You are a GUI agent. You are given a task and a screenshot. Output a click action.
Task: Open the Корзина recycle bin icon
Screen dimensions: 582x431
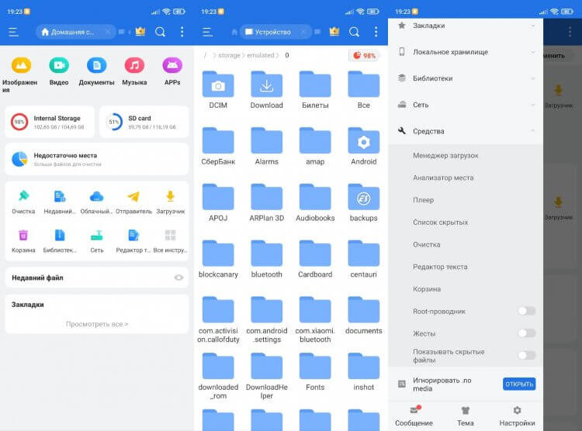[23, 235]
